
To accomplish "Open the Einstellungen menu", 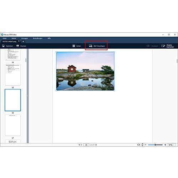I will (x=38, y=38).
